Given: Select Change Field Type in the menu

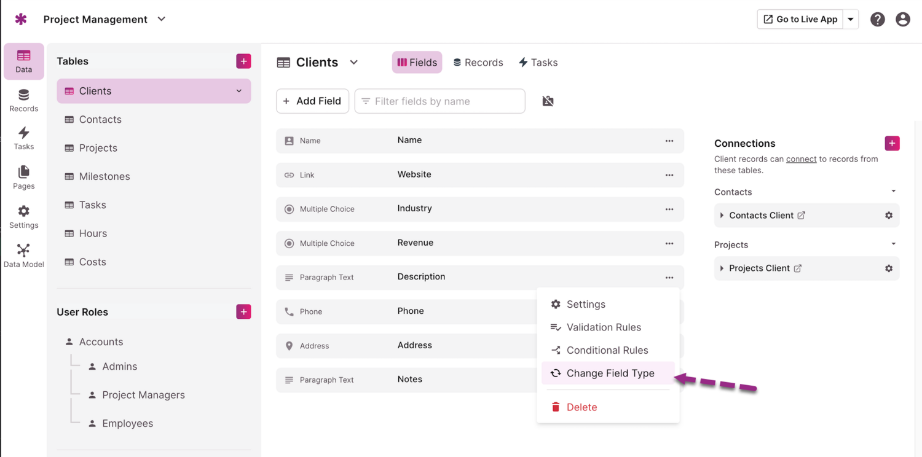Looking at the screenshot, I should point(610,373).
